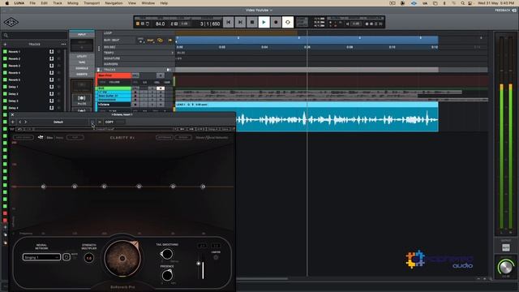Open the TRACKS panel three-dots menu
This screenshot has height=292, width=519.
(x=63, y=44)
